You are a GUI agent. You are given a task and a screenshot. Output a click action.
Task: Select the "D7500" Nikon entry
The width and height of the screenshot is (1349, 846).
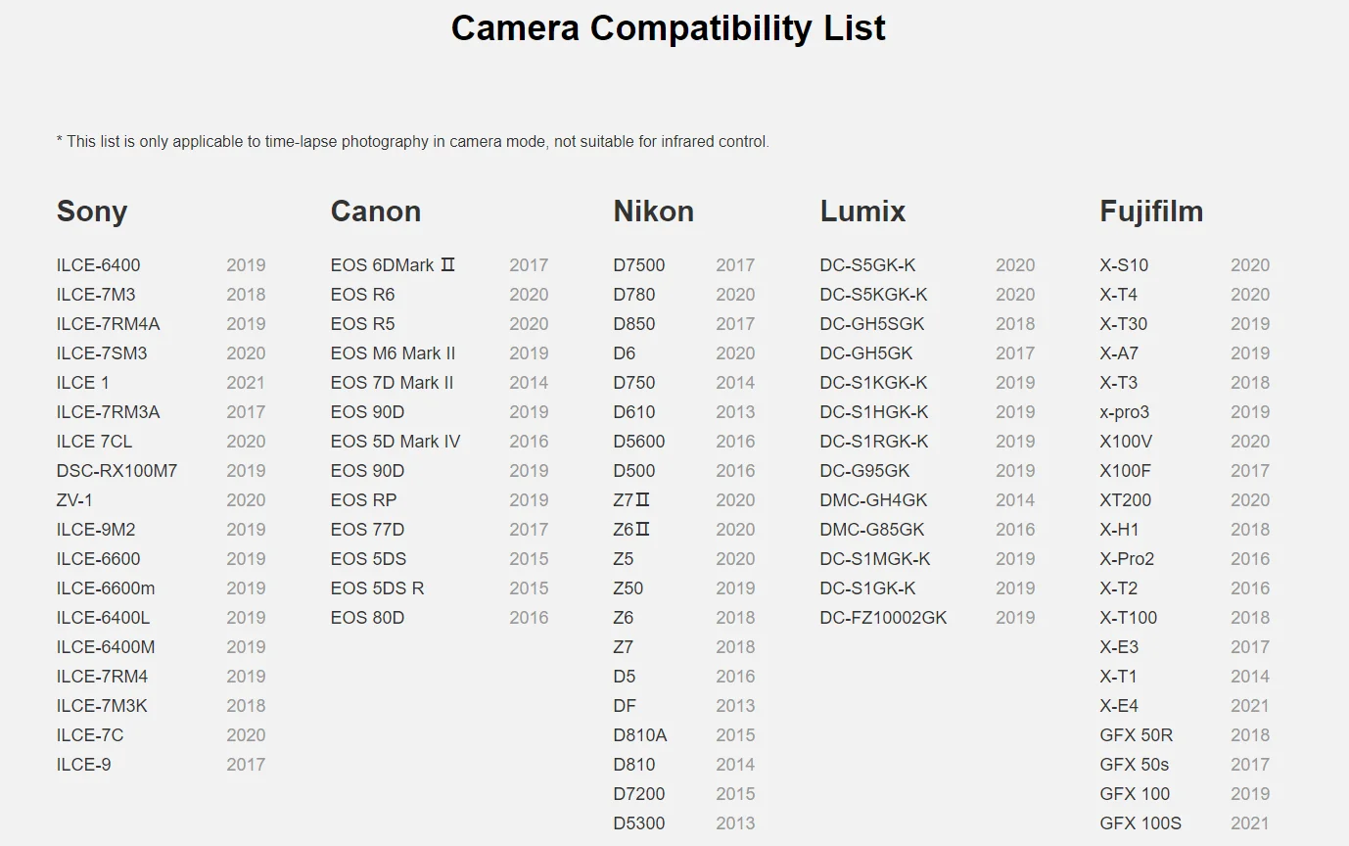(x=639, y=265)
